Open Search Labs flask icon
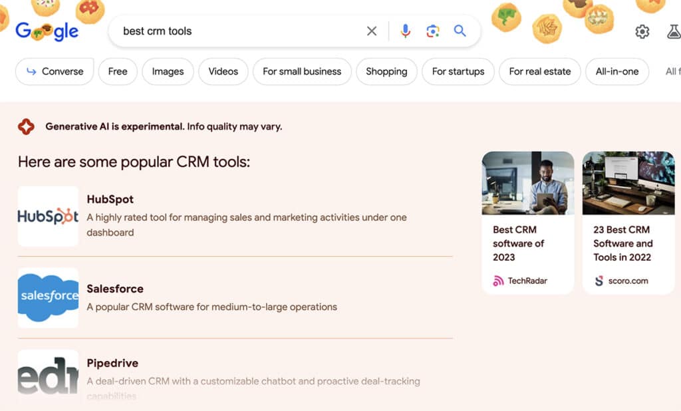The height and width of the screenshot is (411, 681). tap(674, 32)
